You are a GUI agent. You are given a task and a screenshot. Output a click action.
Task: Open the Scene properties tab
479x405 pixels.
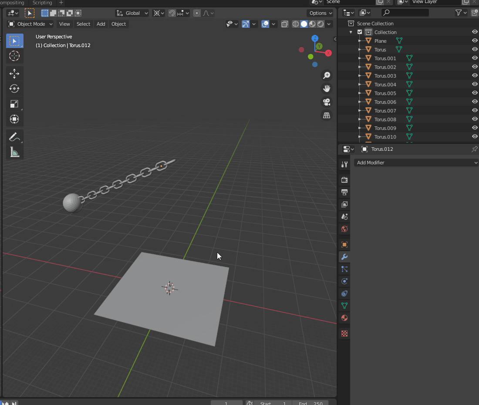click(344, 217)
